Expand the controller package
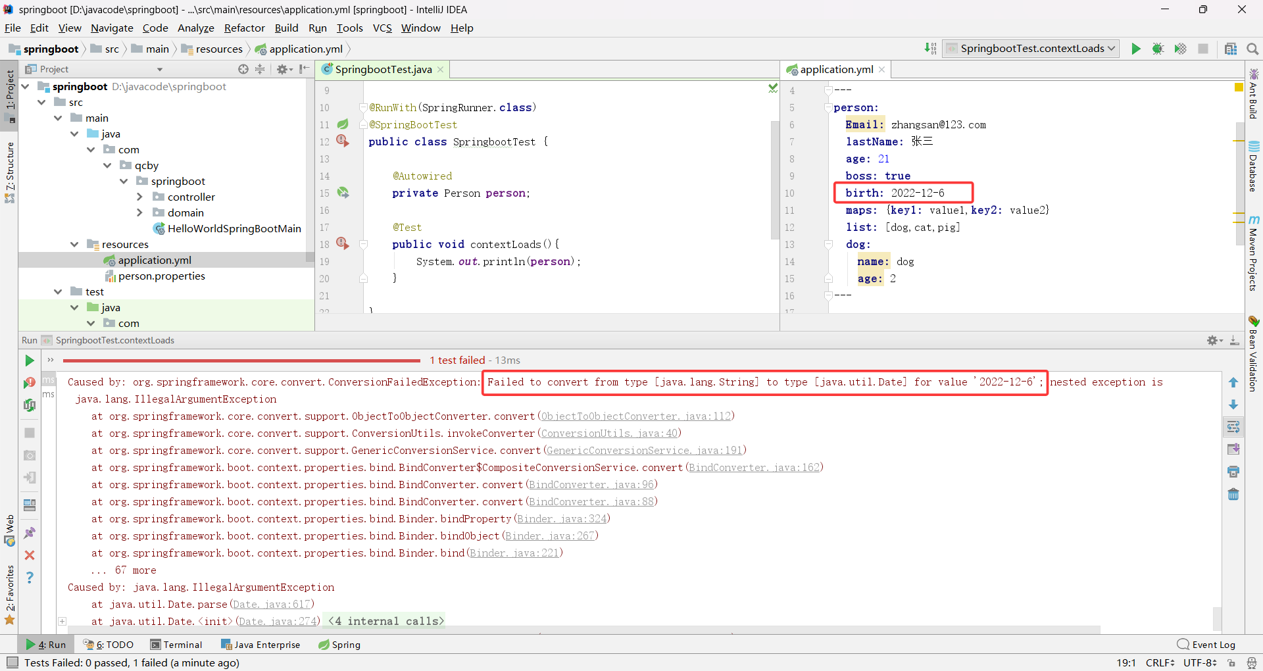 click(139, 197)
